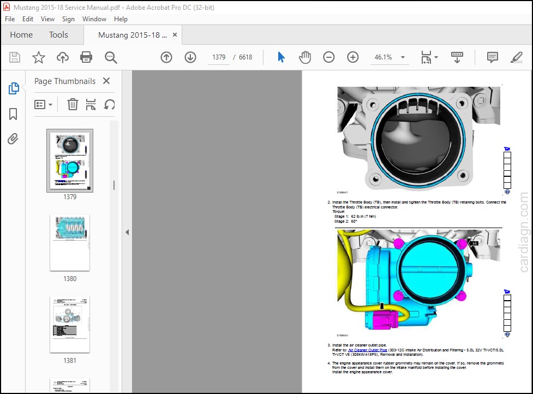The image size is (533, 394).
Task: Open the File menu
Action: (x=10, y=19)
